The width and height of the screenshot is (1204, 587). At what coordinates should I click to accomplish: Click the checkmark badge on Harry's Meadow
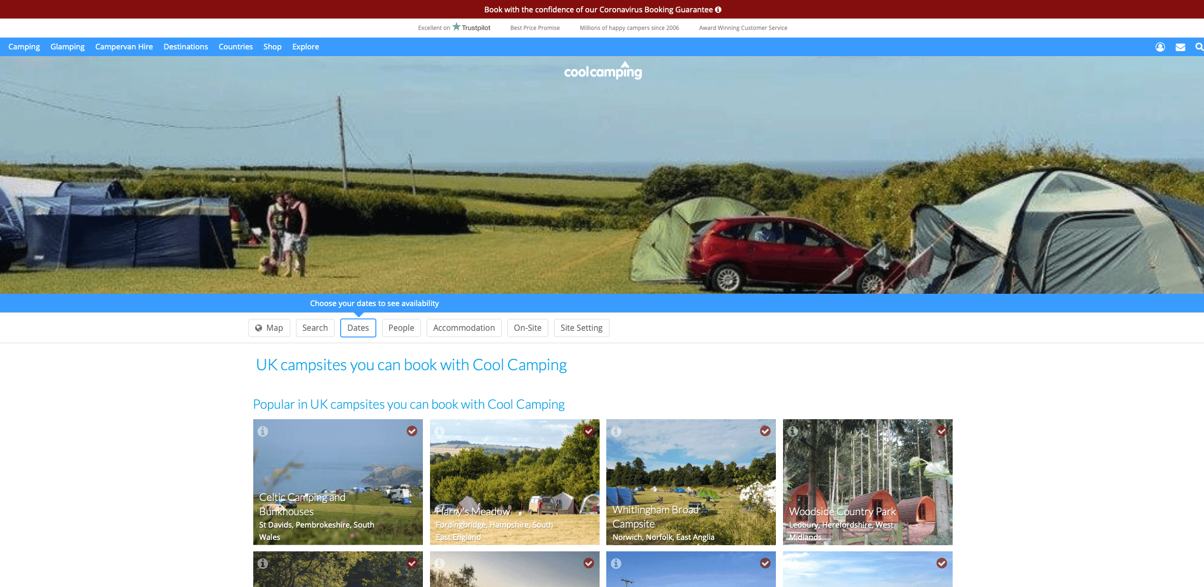[x=589, y=431]
